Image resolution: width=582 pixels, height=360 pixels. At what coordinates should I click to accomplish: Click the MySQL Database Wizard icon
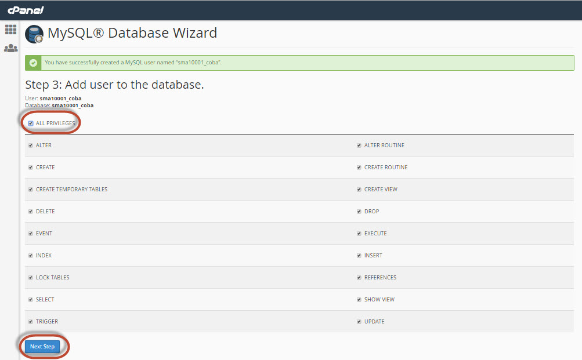tap(34, 34)
